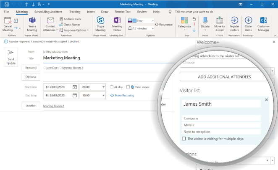Click the lightbulb Tell me icon

(170, 12)
